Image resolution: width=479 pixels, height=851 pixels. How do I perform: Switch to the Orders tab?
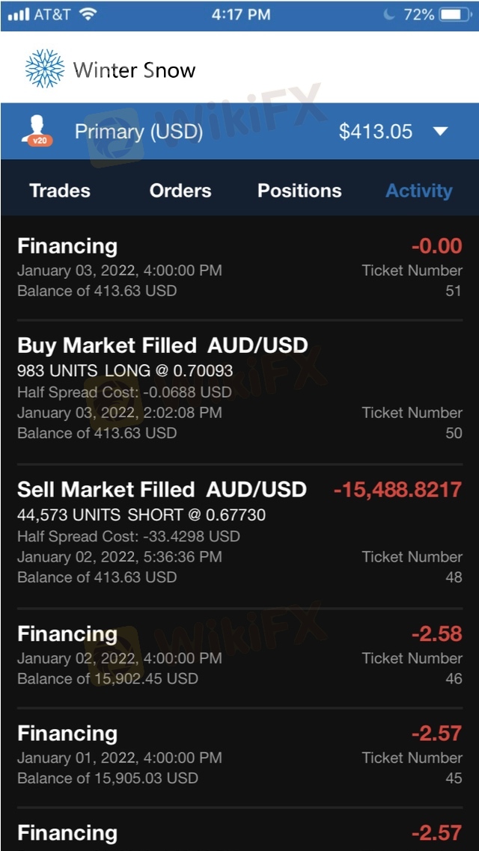click(180, 191)
